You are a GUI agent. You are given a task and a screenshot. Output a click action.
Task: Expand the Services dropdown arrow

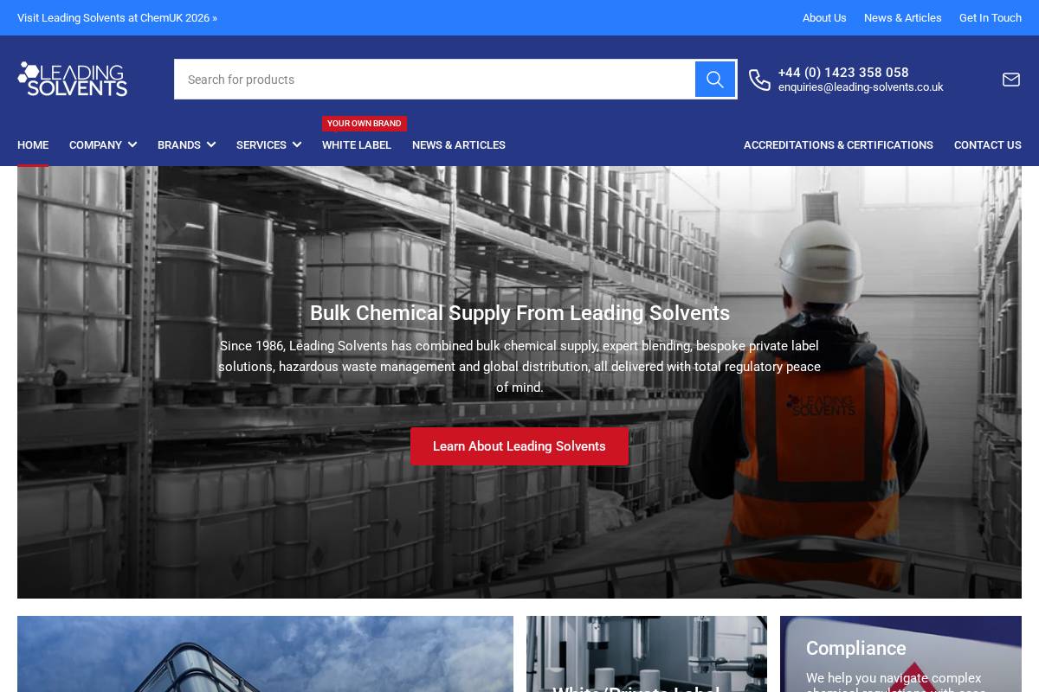(x=297, y=145)
